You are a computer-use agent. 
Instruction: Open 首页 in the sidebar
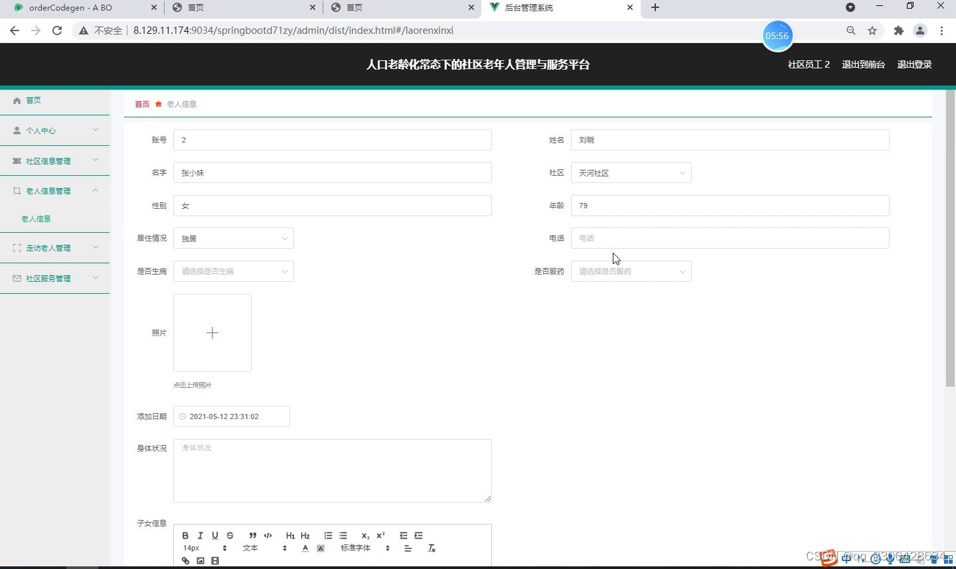tap(54, 100)
